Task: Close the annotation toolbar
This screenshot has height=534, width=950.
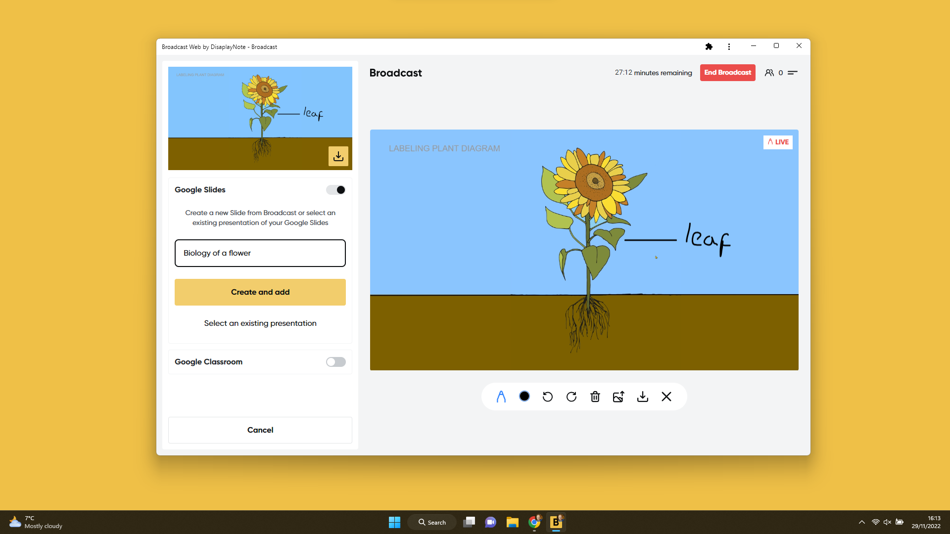Action: tap(666, 396)
